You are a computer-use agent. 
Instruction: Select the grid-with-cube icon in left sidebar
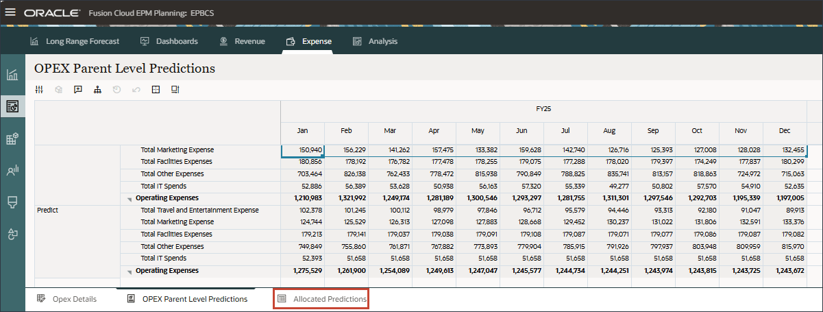coord(12,139)
